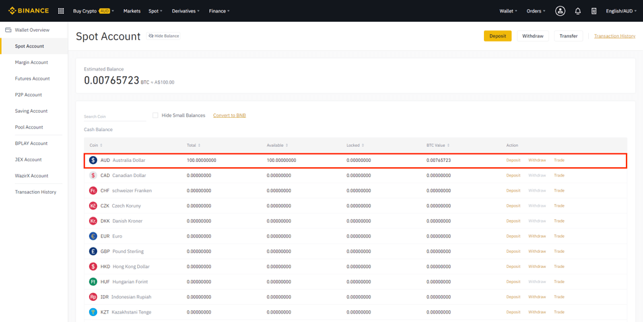Toggle Hide Balance eye button
Viewport: 643px width, 322px height.
coord(163,36)
